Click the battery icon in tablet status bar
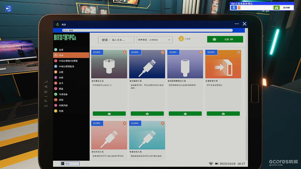 [217, 164]
